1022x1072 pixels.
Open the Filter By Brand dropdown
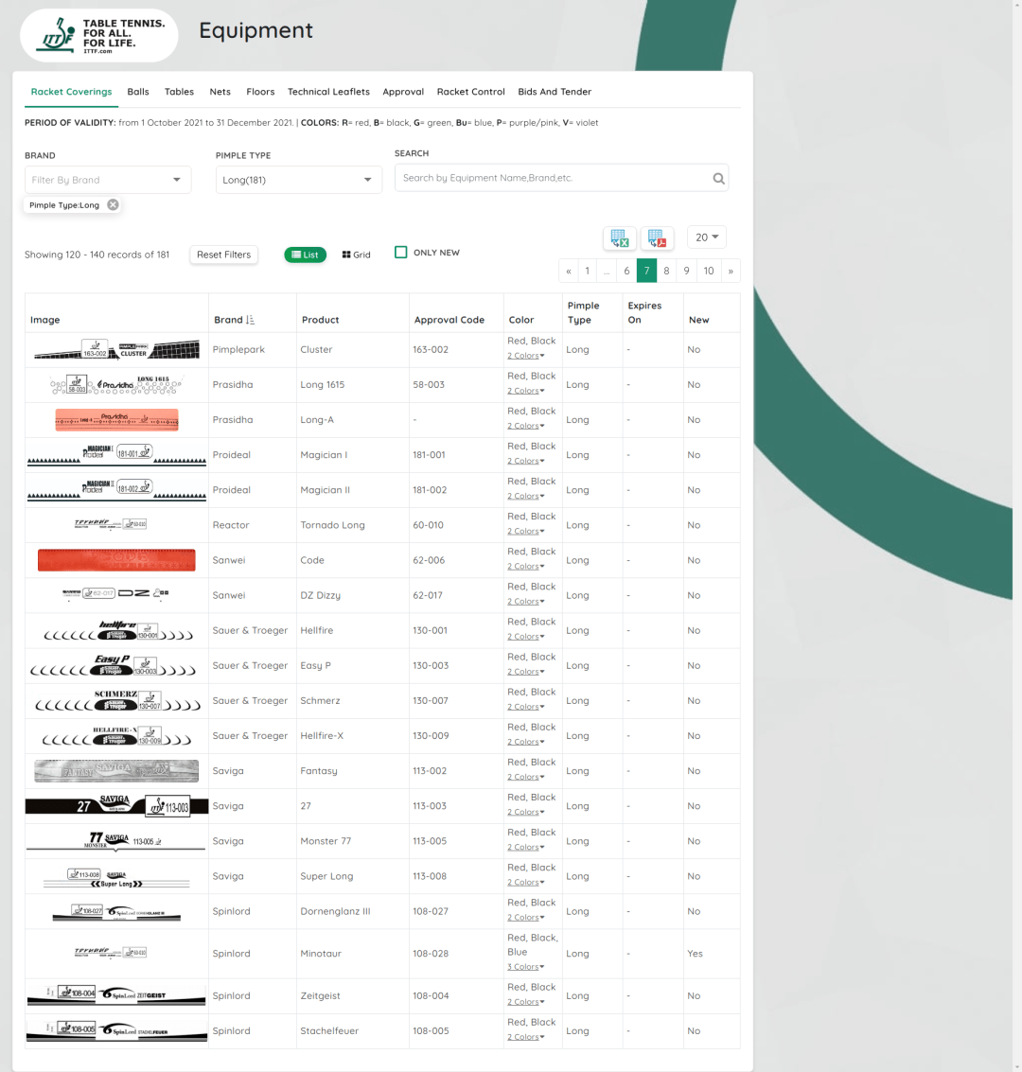(108, 180)
